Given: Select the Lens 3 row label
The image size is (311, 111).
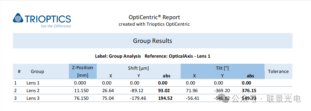Looking at the screenshot, I should (33, 98).
